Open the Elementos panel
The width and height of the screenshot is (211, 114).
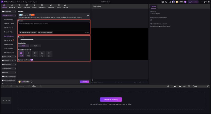coord(42,6)
